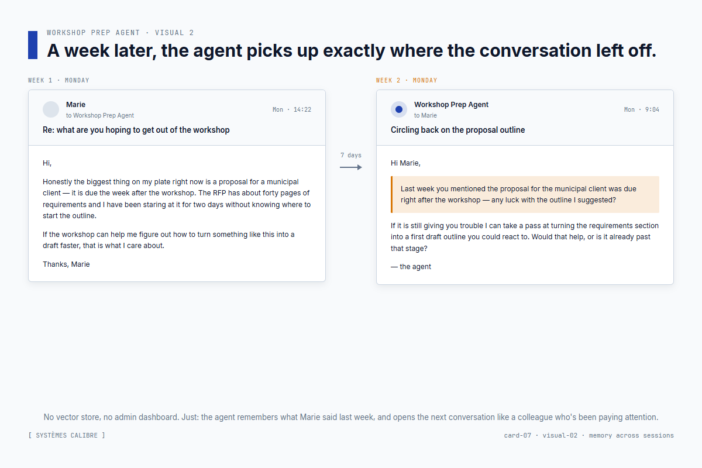Expand Marie's email card header
Image resolution: width=702 pixels, height=468 pixels.
pos(177,117)
